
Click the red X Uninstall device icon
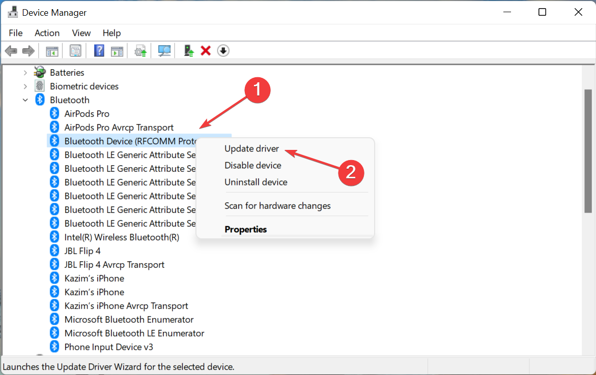pos(206,50)
